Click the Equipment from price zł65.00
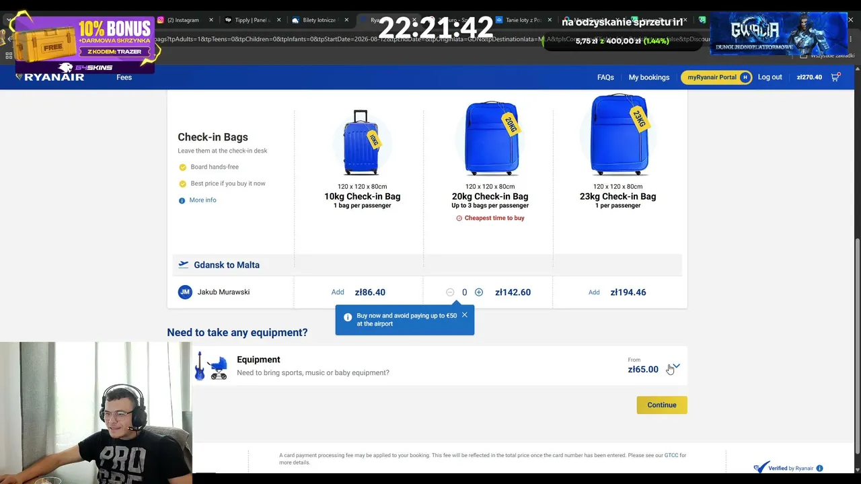The image size is (861, 484). [643, 369]
